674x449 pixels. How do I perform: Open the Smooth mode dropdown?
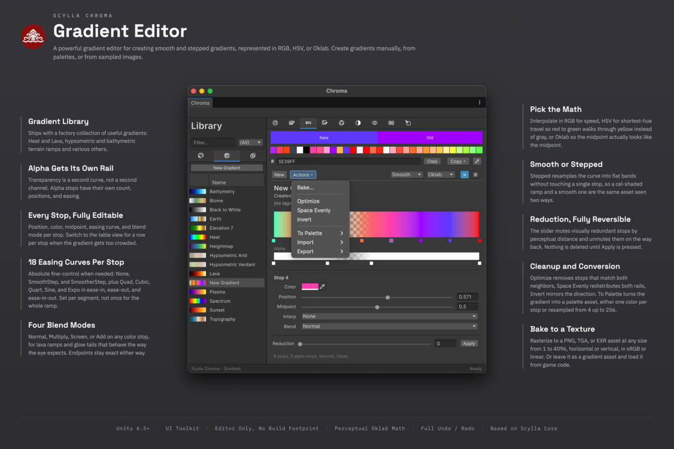coord(407,175)
